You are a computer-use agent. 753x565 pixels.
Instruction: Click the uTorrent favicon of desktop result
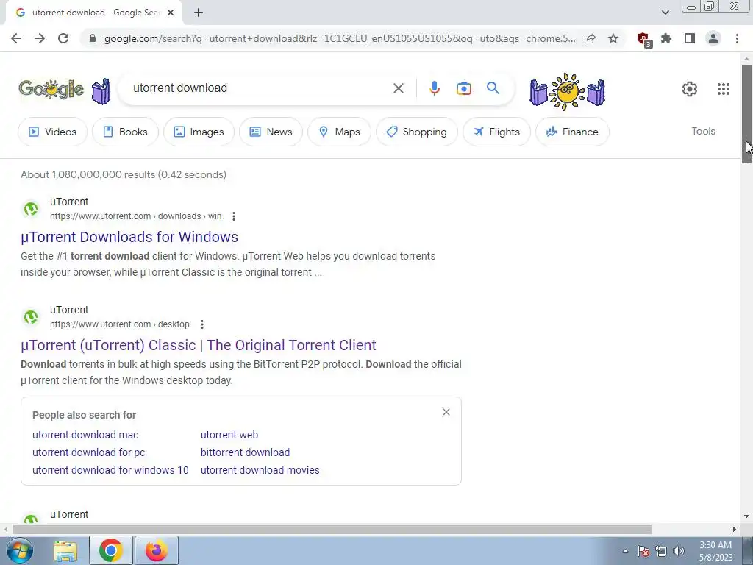pyautogui.click(x=31, y=317)
